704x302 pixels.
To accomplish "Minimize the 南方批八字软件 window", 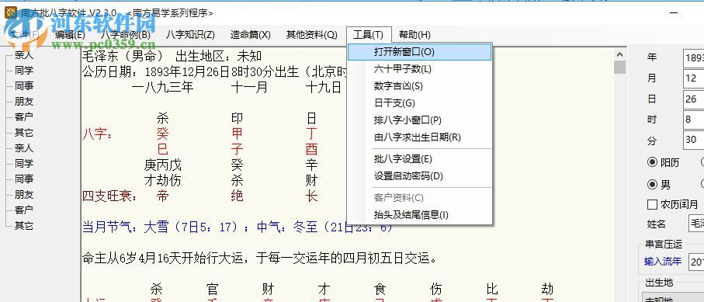I will pos(674,13).
